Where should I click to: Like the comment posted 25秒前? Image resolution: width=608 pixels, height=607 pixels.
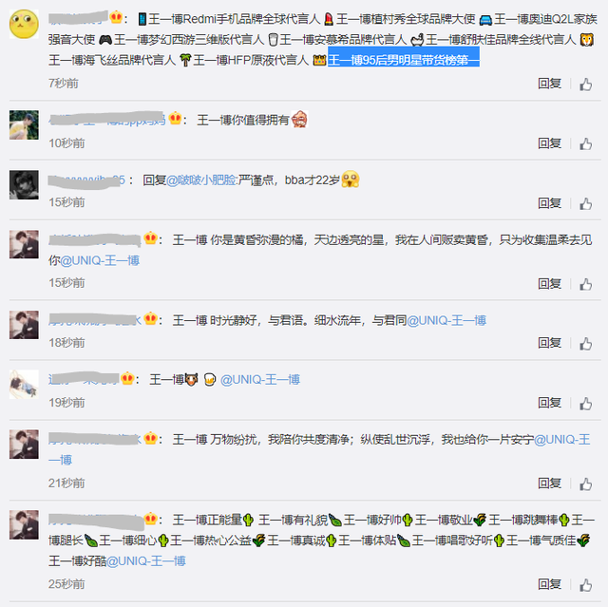pyautogui.click(x=585, y=585)
